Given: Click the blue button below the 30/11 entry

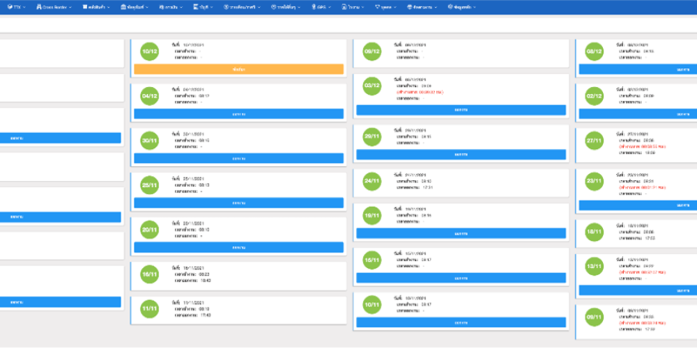Looking at the screenshot, I should click(238, 159).
